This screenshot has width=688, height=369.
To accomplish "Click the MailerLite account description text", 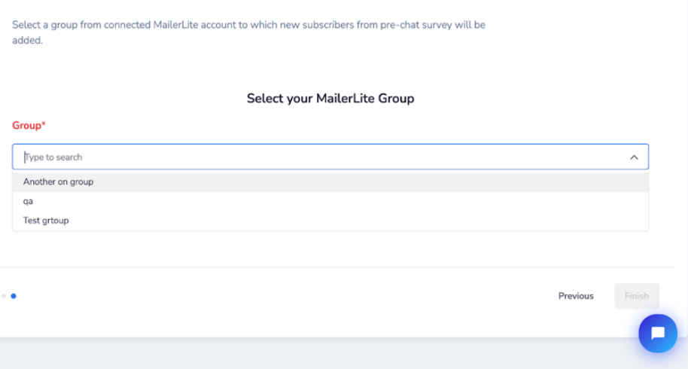I will tap(249, 32).
